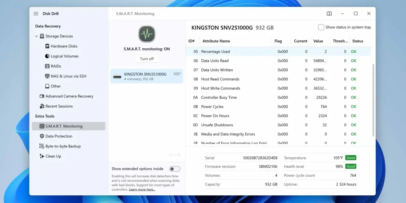The image size is (406, 203).
Task: Click the Flag column header
Action: [278, 41]
